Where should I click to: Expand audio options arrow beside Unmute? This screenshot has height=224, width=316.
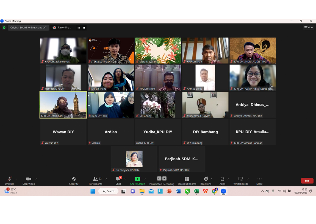pos(16,179)
